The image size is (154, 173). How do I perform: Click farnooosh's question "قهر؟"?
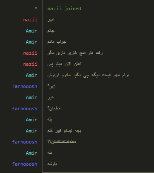(x=51, y=86)
